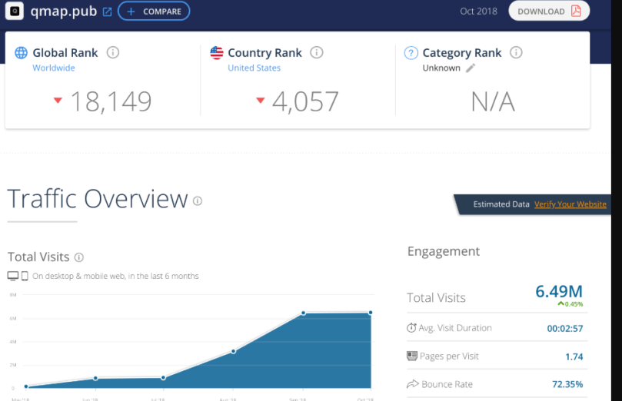Click the Oct '18 data point on chart
The image size is (622, 401).
coord(371,313)
